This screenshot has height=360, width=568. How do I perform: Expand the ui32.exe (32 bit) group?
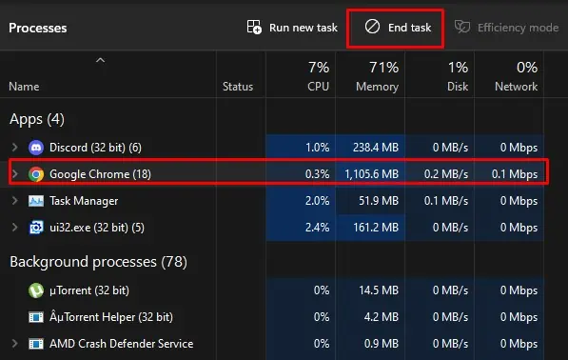tap(14, 228)
